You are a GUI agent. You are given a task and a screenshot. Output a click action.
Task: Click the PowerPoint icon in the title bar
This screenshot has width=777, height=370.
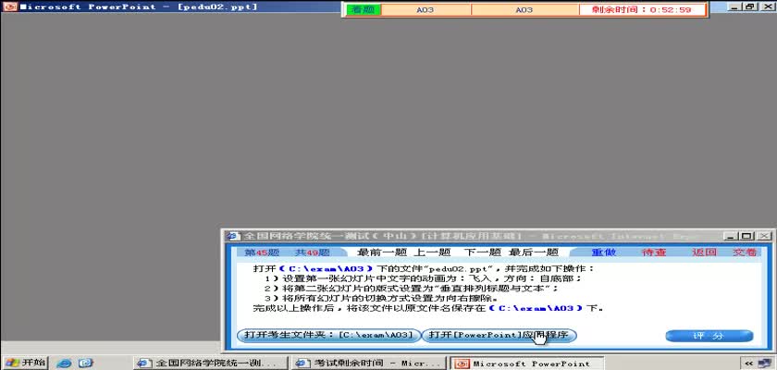[10, 6]
